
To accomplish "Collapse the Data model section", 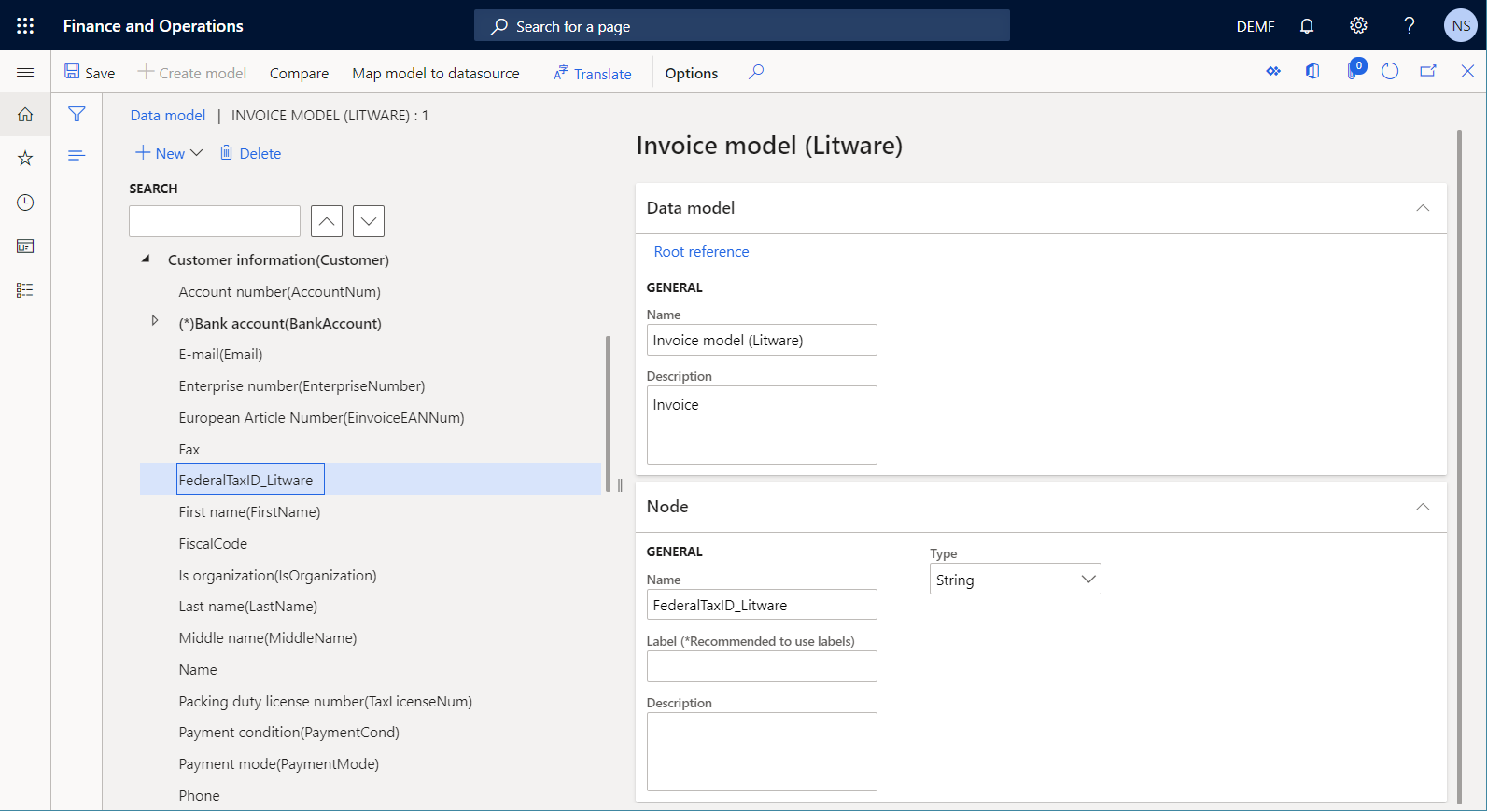I will click(1422, 208).
